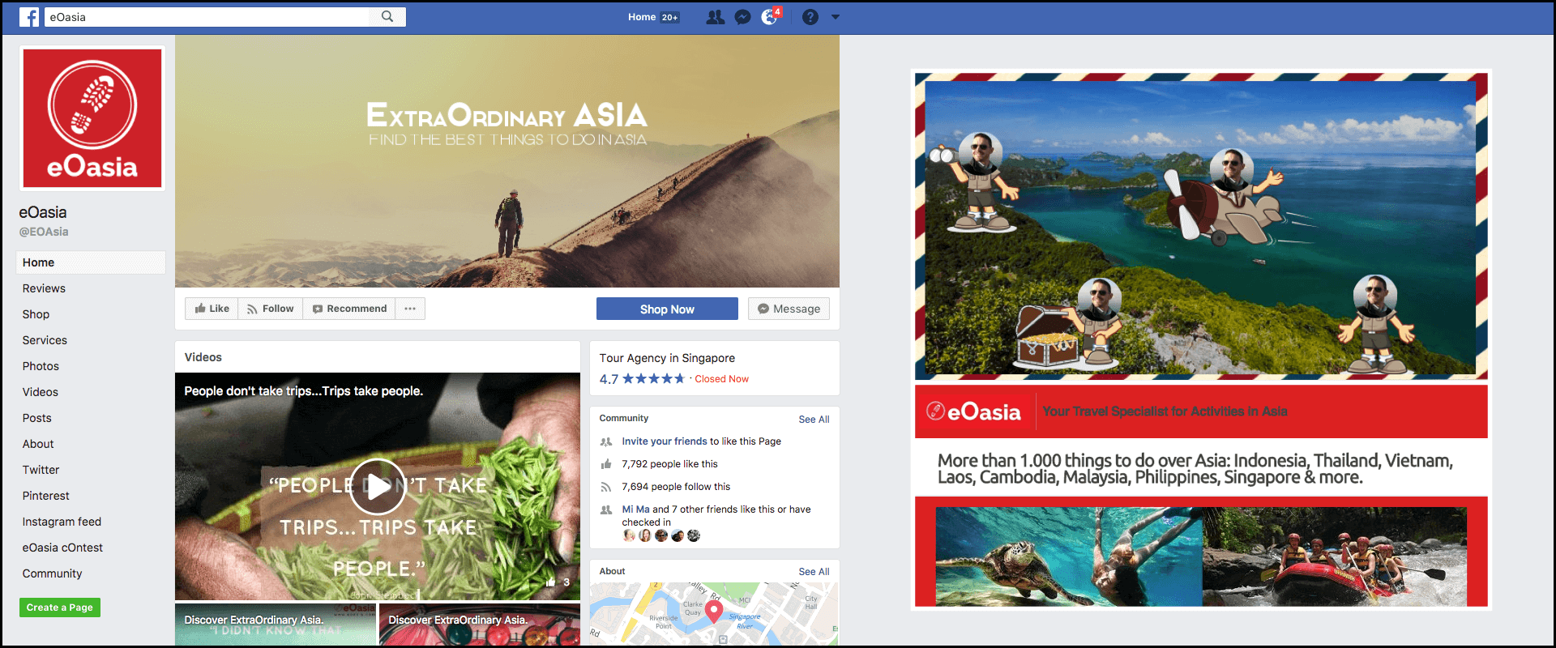Image resolution: width=1556 pixels, height=648 pixels.
Task: Open the right Discover ExtraOrdinary Asia video
Action: 480,624
